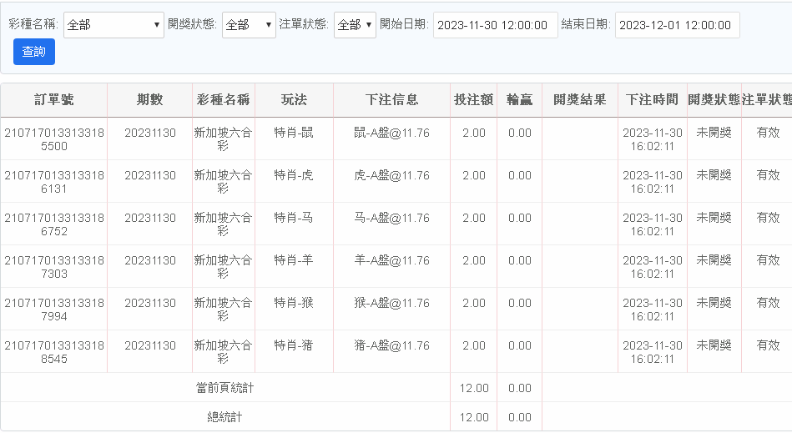Screen dimensions: 792x433
Task: Click bet info 鼠-A盤@11.76
Action: coord(391,133)
